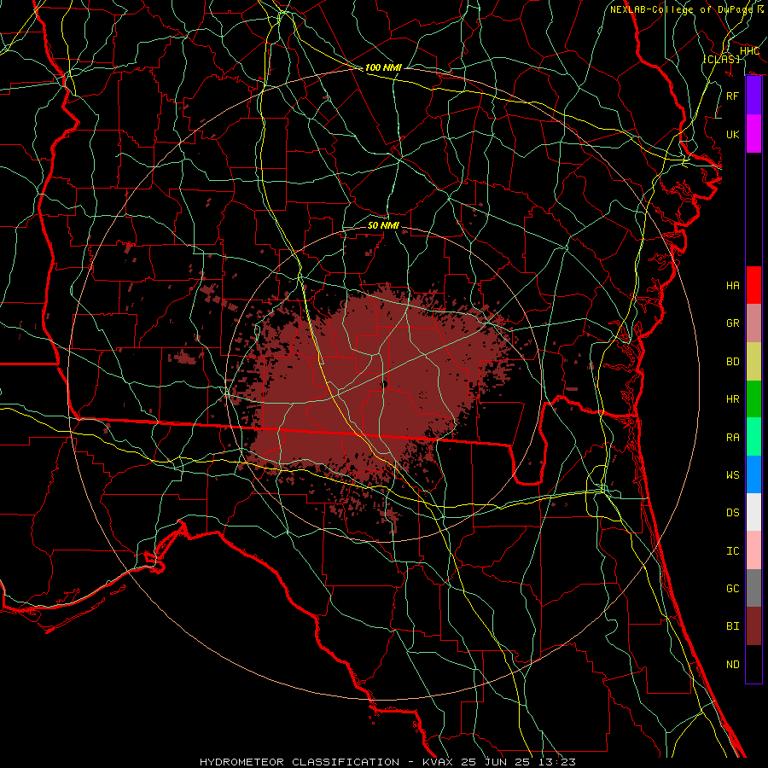
Task: Click the IC legend label
Action: (x=733, y=551)
